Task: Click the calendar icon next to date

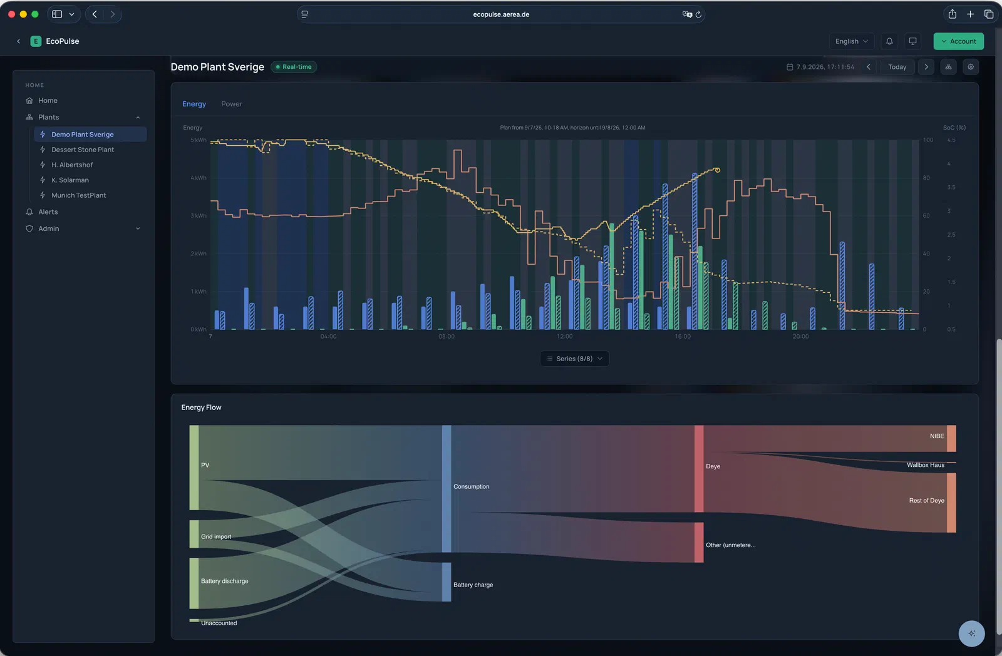Action: 790,67
